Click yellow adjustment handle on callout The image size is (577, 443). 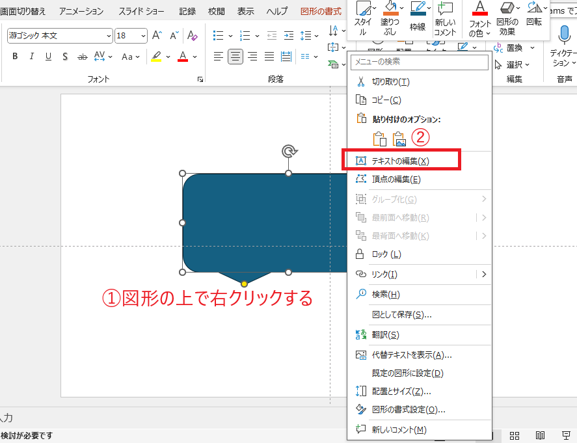pyautogui.click(x=244, y=284)
